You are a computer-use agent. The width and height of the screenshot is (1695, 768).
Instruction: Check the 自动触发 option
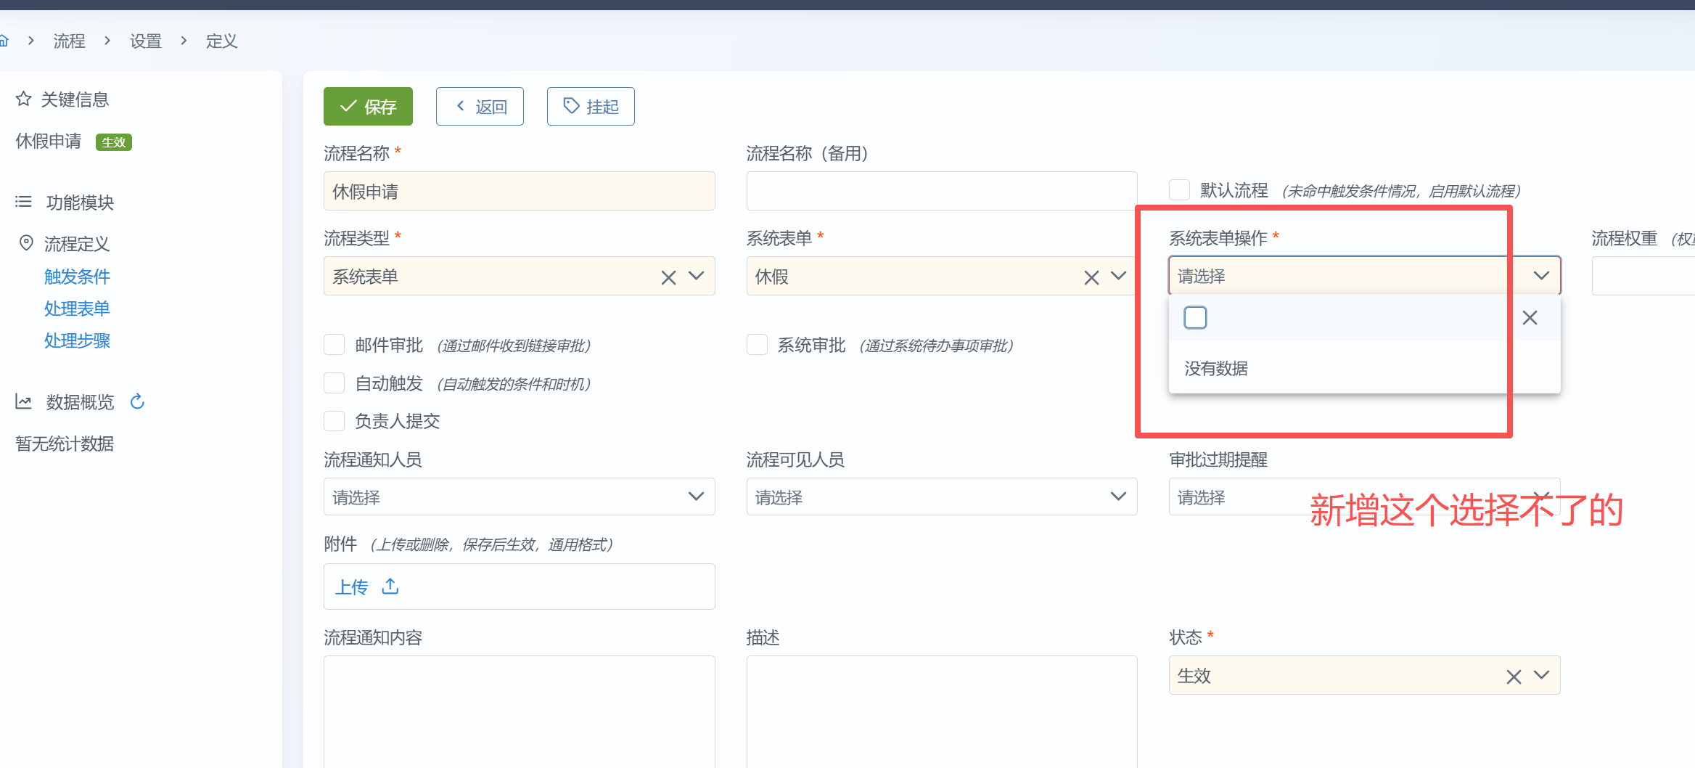334,383
